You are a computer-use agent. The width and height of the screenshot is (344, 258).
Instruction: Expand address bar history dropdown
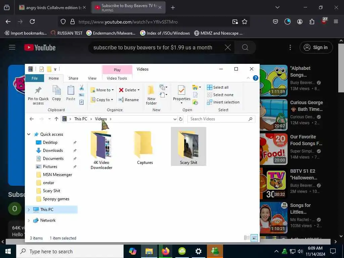pyautogui.click(x=175, y=119)
